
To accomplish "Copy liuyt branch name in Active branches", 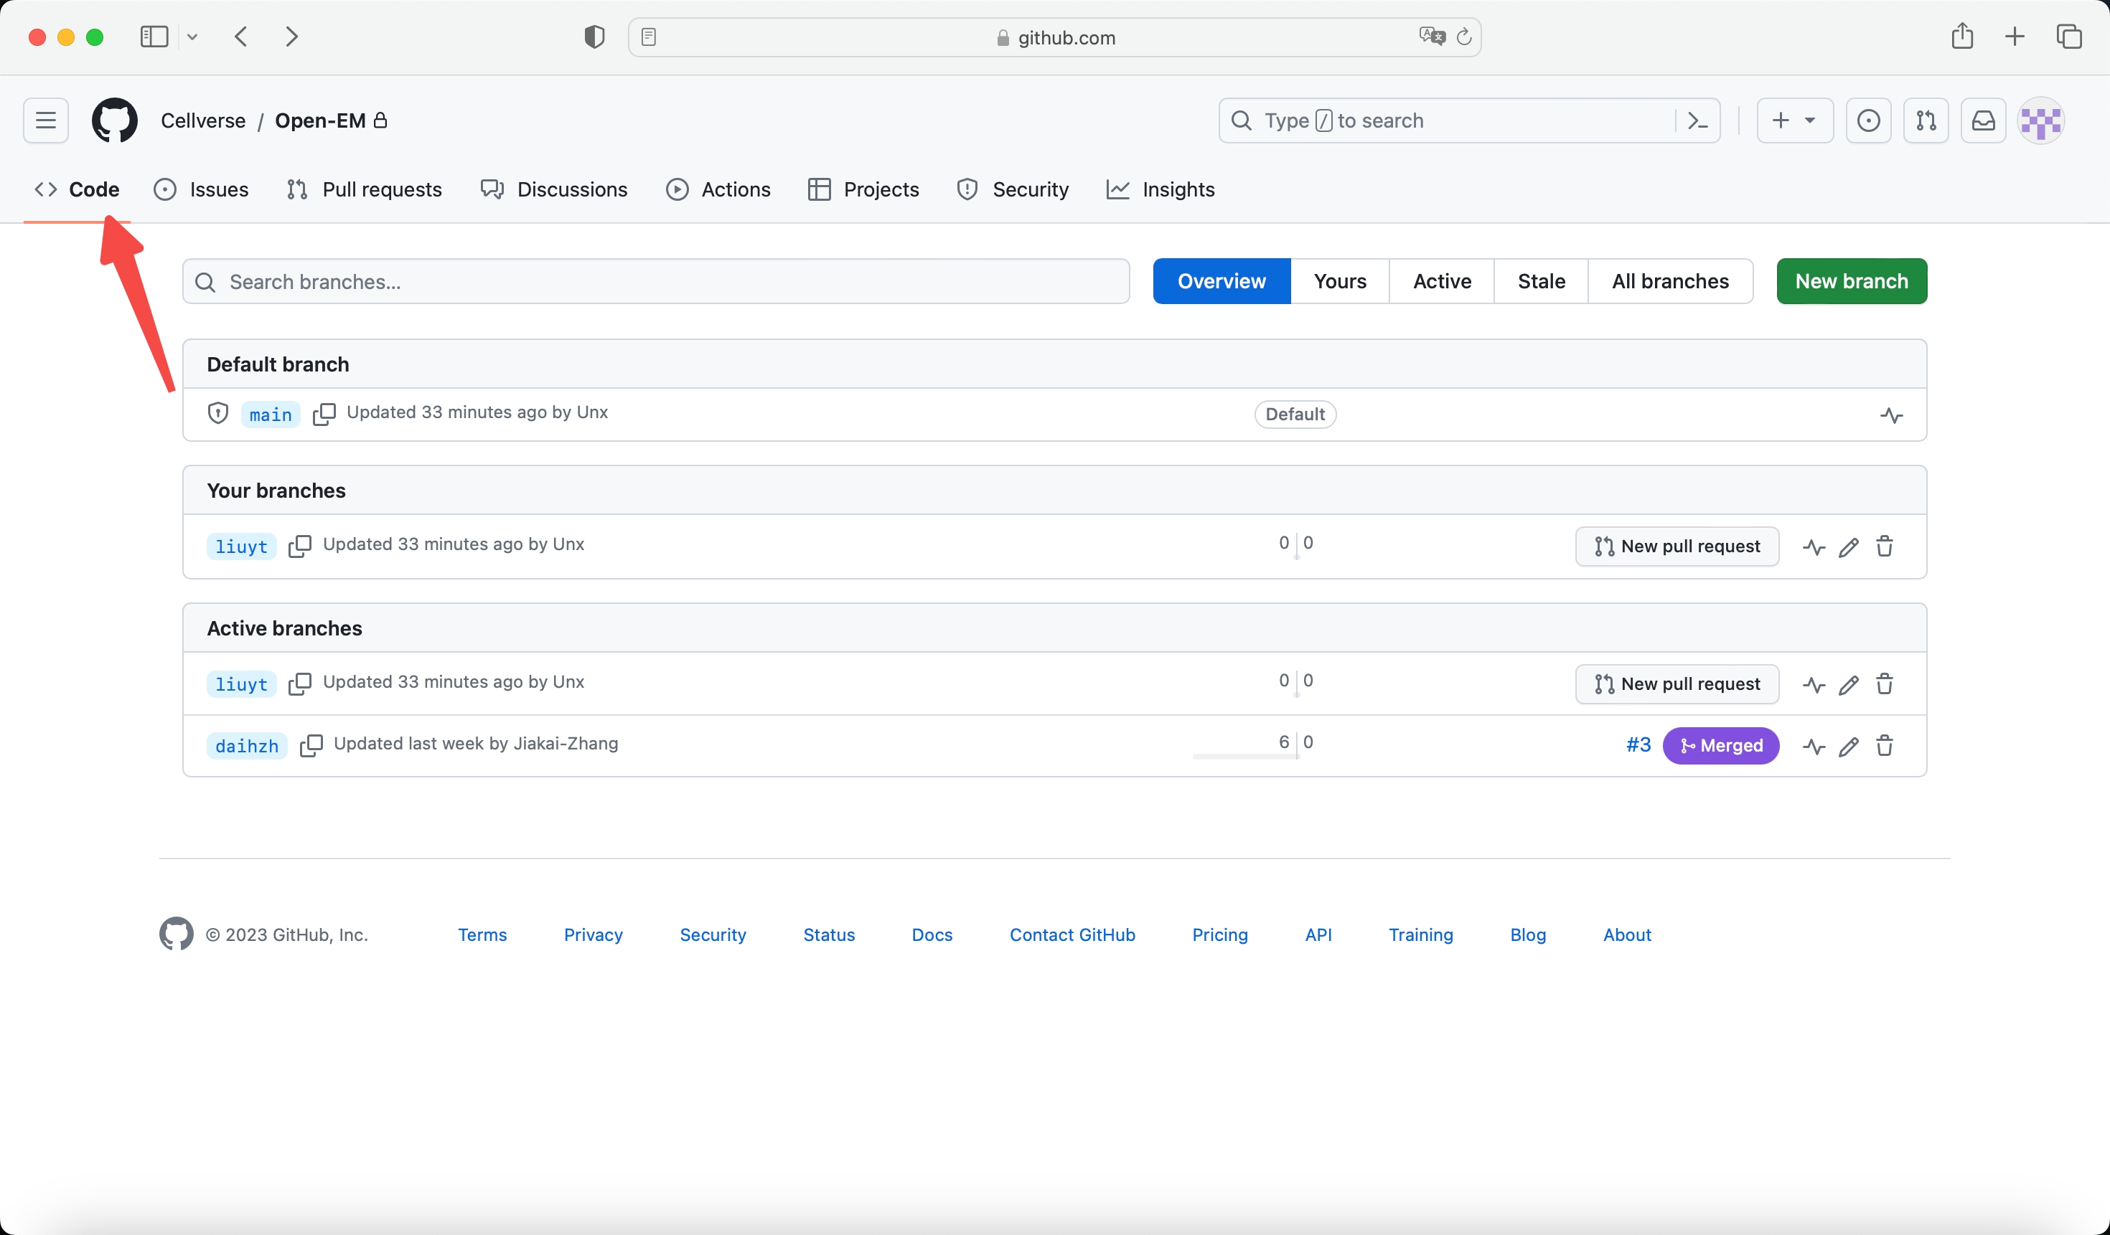I will click(x=300, y=683).
